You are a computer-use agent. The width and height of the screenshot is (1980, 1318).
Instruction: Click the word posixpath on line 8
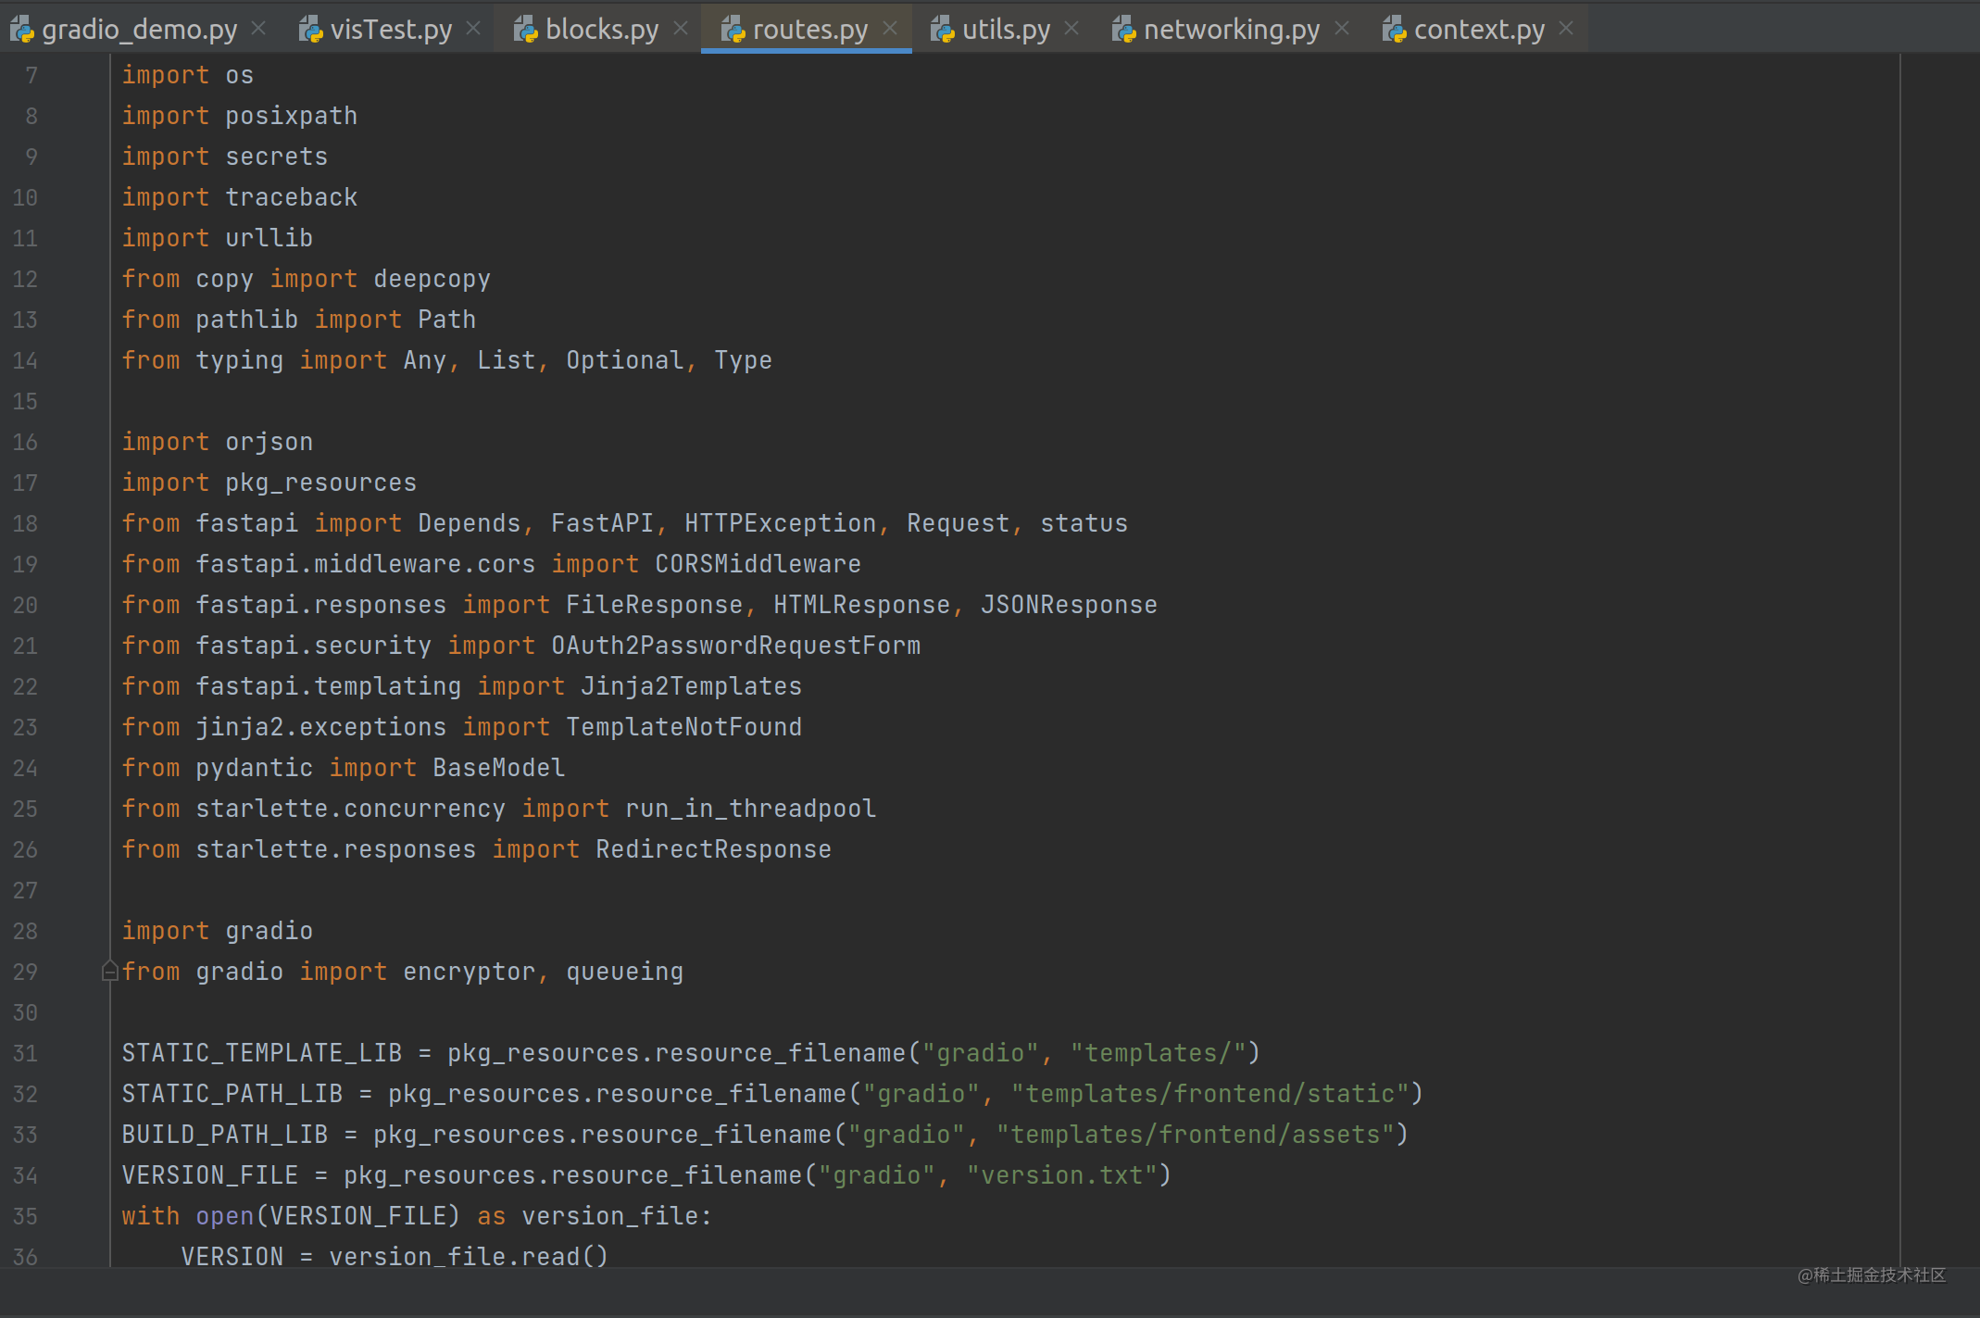(292, 116)
